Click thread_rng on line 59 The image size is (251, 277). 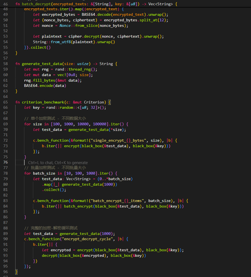(x=80, y=69)
